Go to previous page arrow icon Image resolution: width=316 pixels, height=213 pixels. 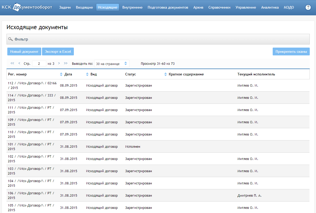coord(19,63)
